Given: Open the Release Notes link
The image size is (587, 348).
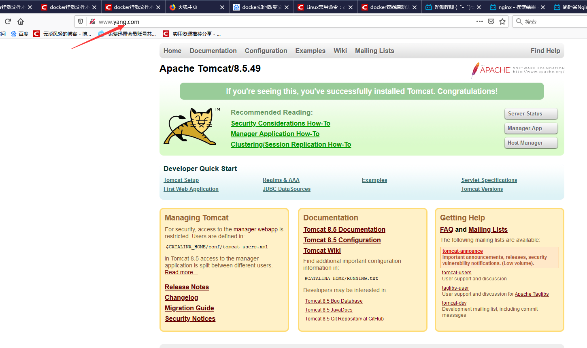Looking at the screenshot, I should coord(187,287).
